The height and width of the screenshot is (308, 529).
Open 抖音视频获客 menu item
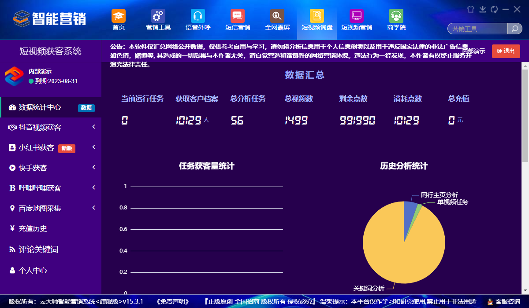click(x=51, y=128)
